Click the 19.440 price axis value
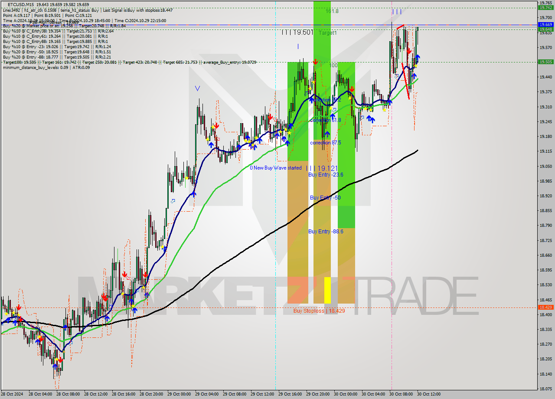 coord(545,77)
